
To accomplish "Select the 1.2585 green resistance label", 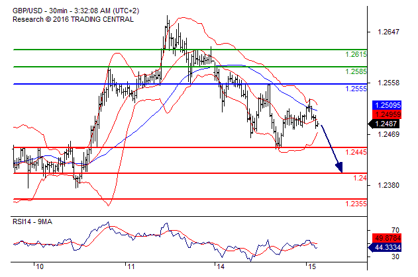I will 356,71.
